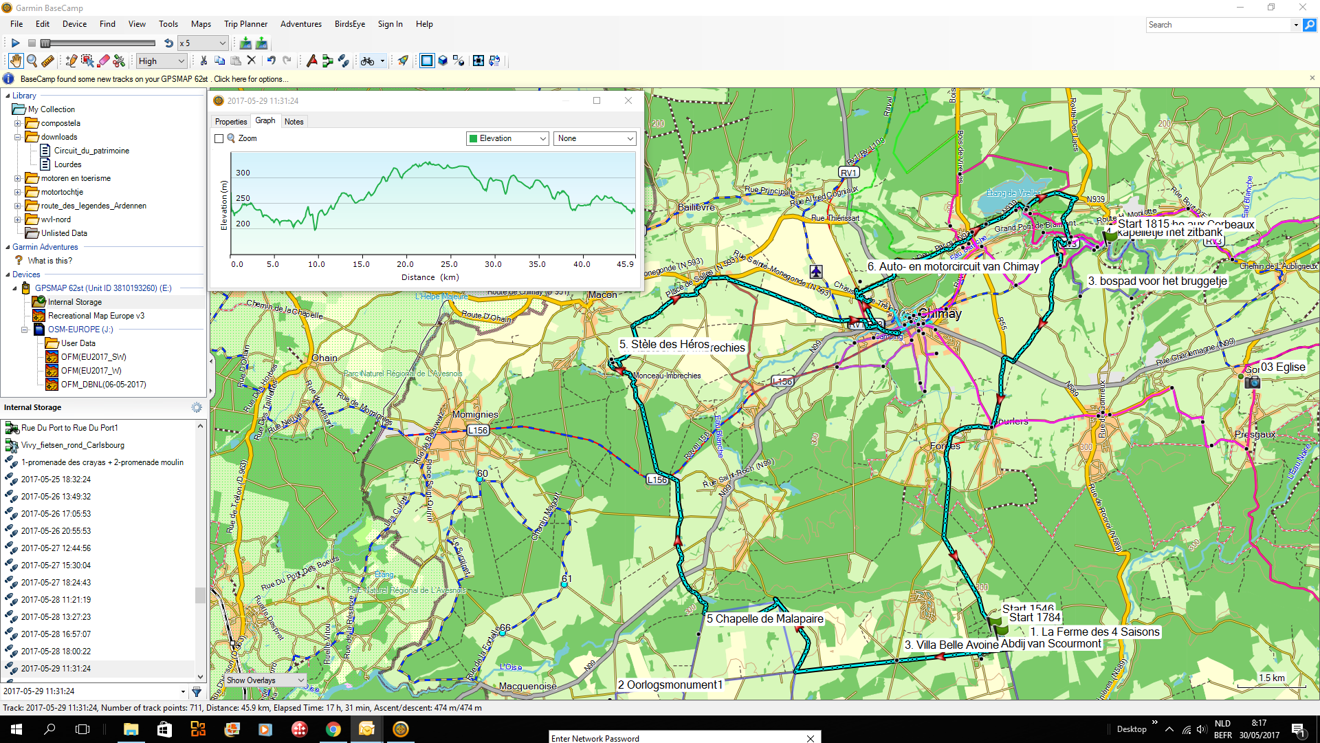Image resolution: width=1320 pixels, height=743 pixels.
Task: Click the New Route tool
Action: 327,61
